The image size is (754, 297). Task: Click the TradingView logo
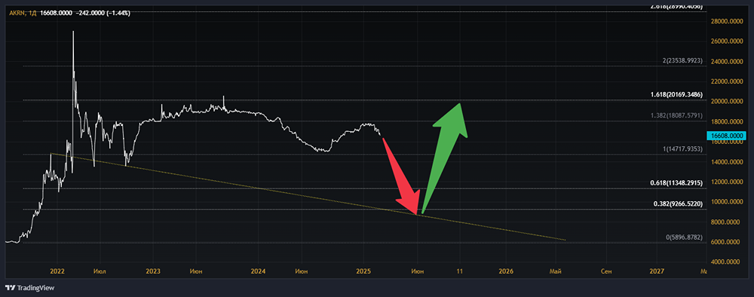coord(30,288)
